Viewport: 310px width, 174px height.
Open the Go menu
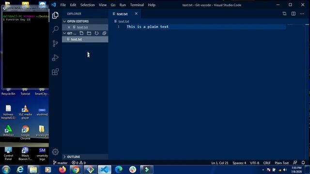pyautogui.click(x=113, y=5)
